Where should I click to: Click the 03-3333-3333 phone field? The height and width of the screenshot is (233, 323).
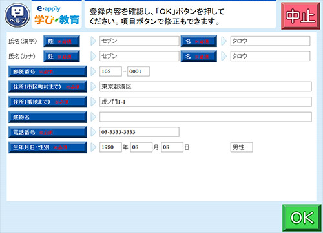[140, 132]
